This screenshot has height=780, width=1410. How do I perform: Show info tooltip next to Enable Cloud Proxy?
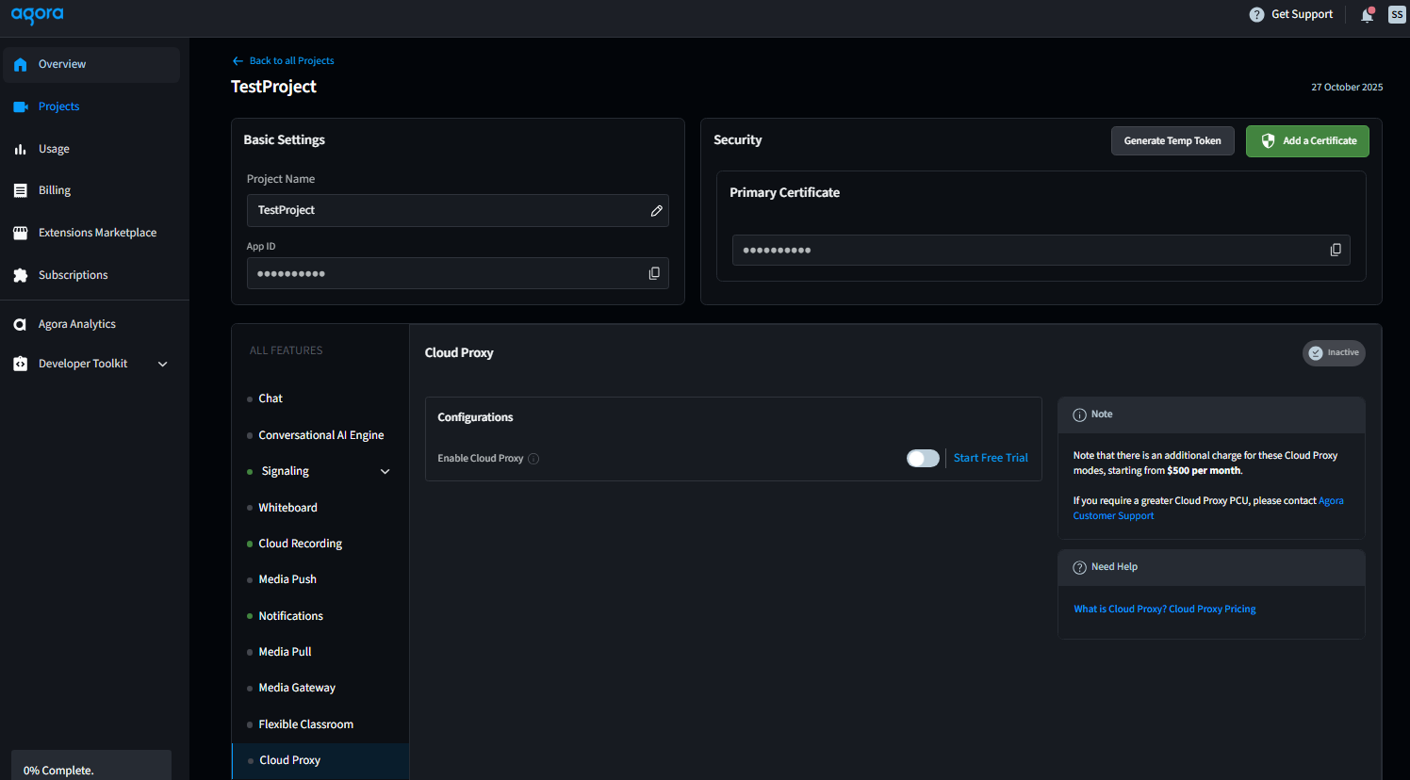tap(533, 458)
